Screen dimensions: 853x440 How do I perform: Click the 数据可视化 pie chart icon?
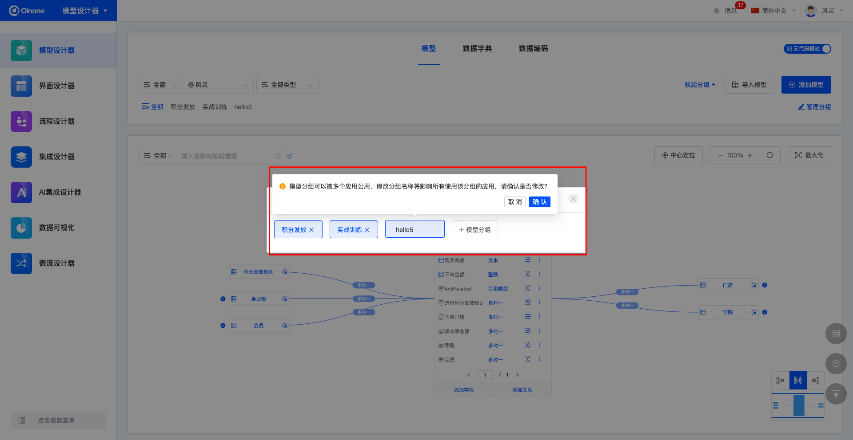click(x=21, y=228)
